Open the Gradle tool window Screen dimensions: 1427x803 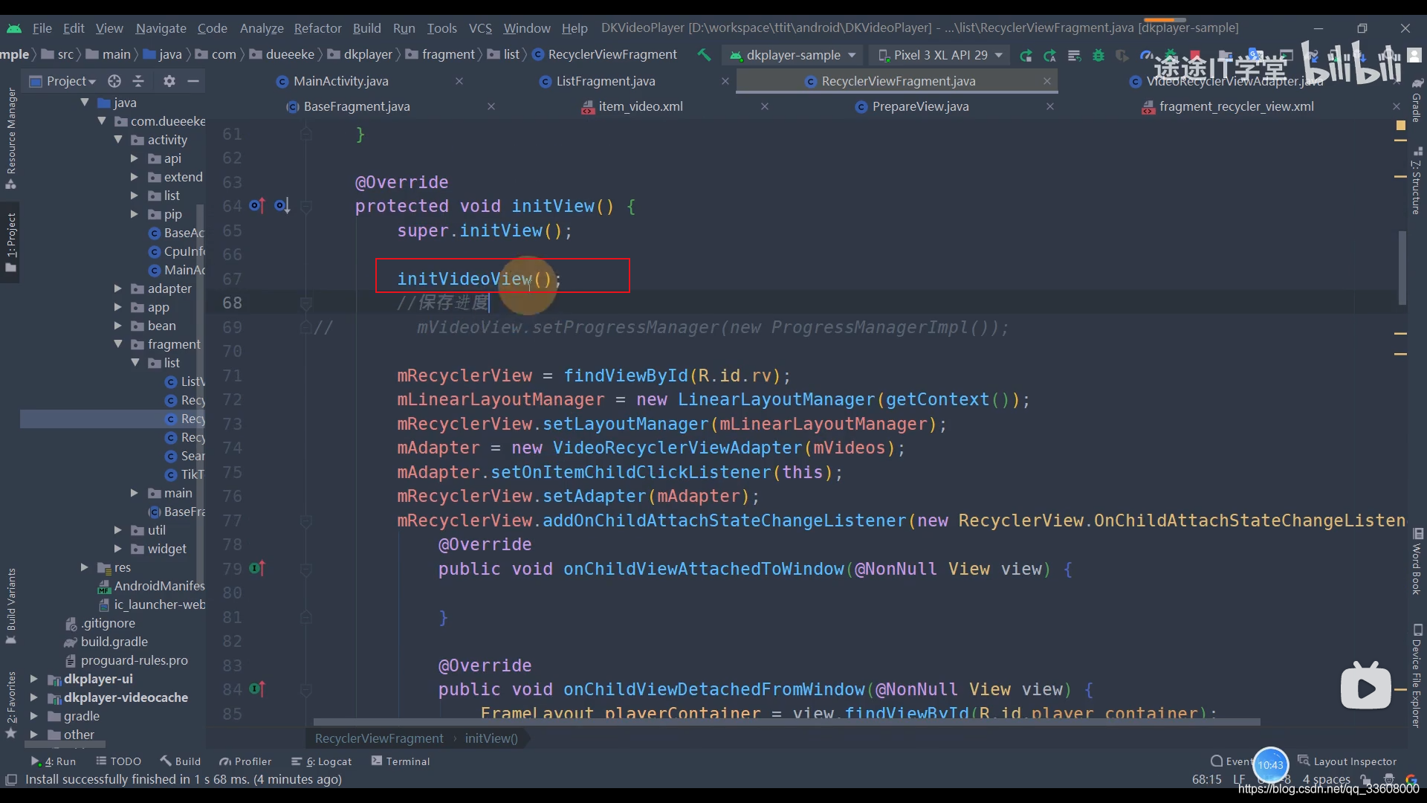[x=1417, y=100]
